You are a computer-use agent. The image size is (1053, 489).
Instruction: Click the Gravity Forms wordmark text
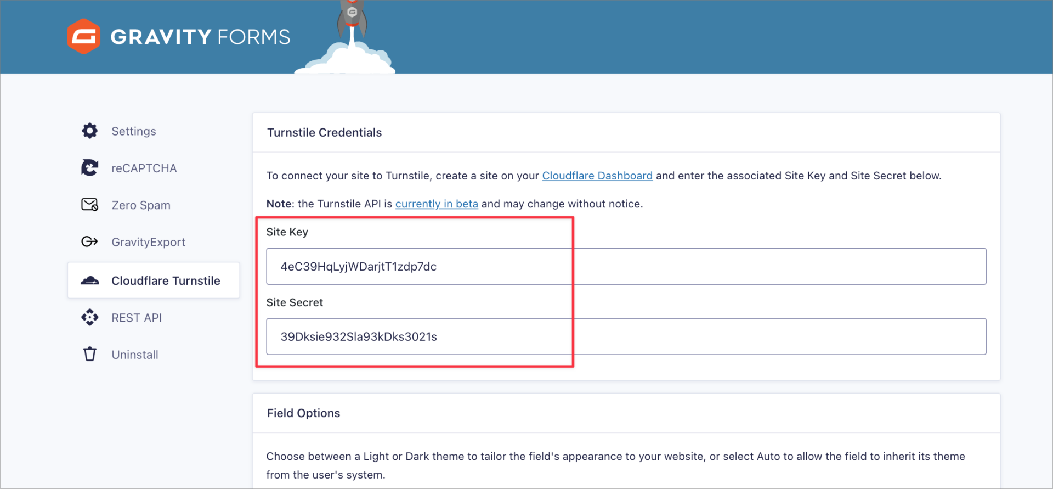coord(200,37)
